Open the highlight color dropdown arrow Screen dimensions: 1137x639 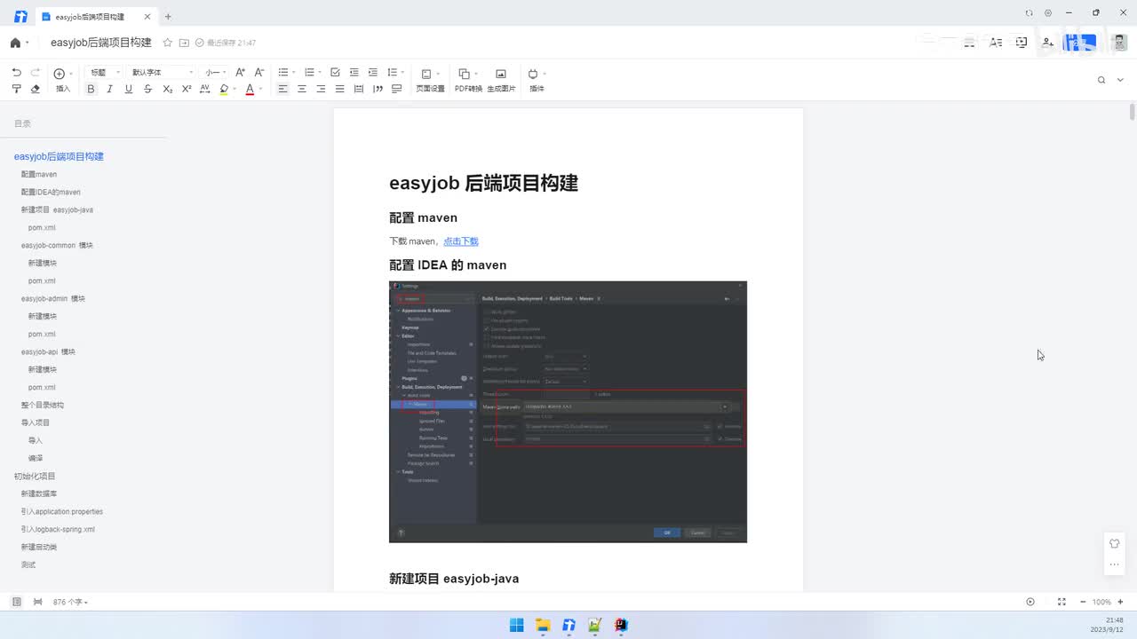234,89
